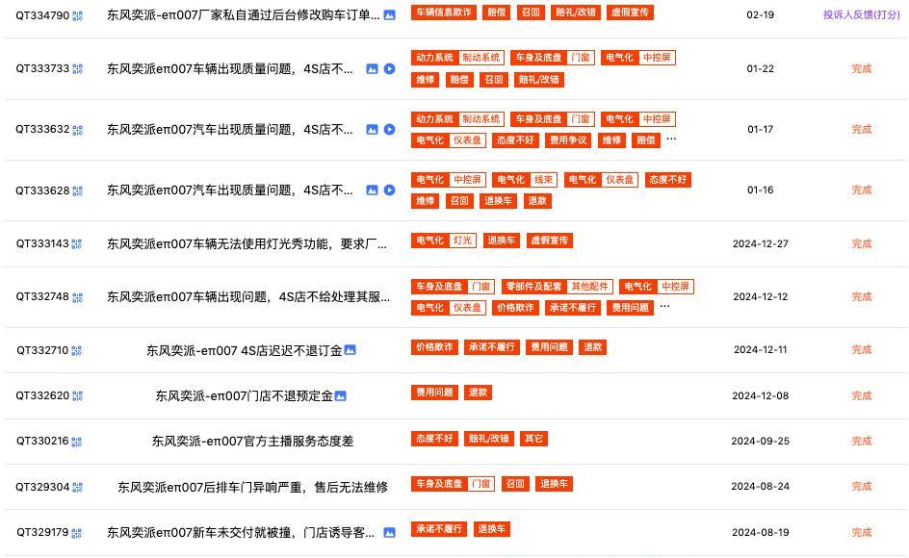Open complaint 新车未交付就被撞

tap(241, 533)
